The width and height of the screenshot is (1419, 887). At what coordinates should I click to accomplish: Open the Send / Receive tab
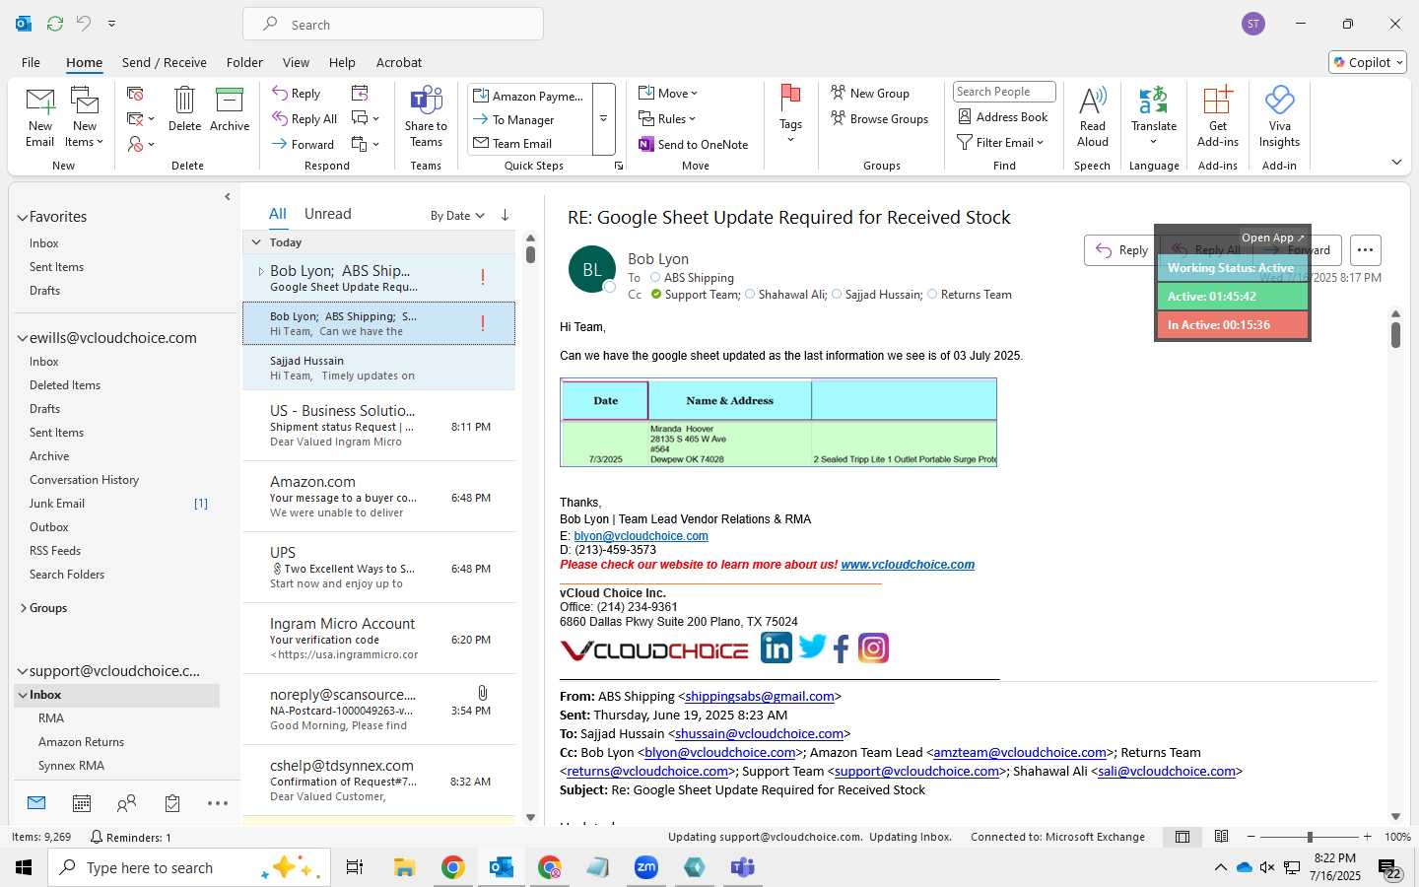pyautogui.click(x=164, y=62)
